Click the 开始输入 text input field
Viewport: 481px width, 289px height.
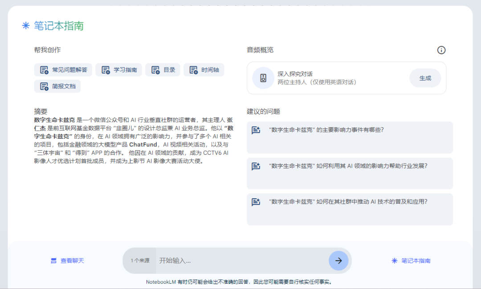[x=242, y=261]
